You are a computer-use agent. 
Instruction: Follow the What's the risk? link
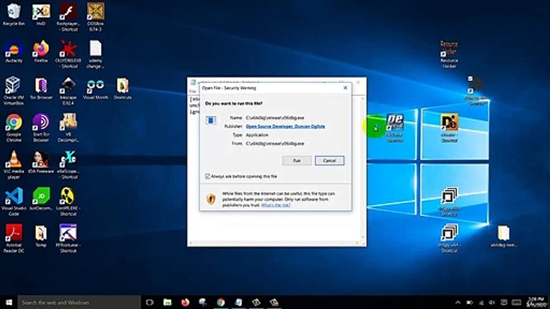pyautogui.click(x=276, y=205)
